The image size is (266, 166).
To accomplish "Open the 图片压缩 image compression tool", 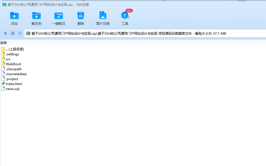I will tap(103, 15).
